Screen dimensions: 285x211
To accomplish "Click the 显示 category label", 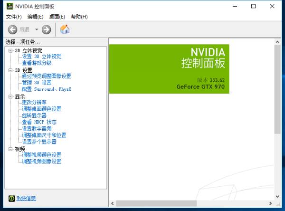I will (x=20, y=96).
